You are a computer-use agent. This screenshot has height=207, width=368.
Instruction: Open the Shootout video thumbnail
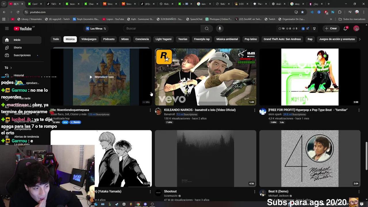click(x=206, y=158)
